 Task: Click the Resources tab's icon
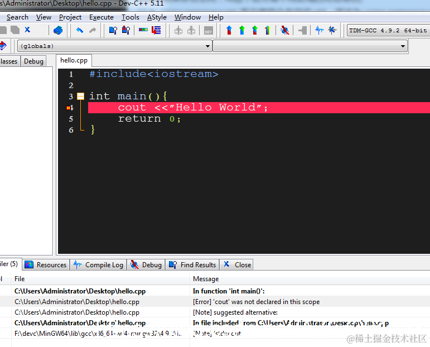pos(29,264)
